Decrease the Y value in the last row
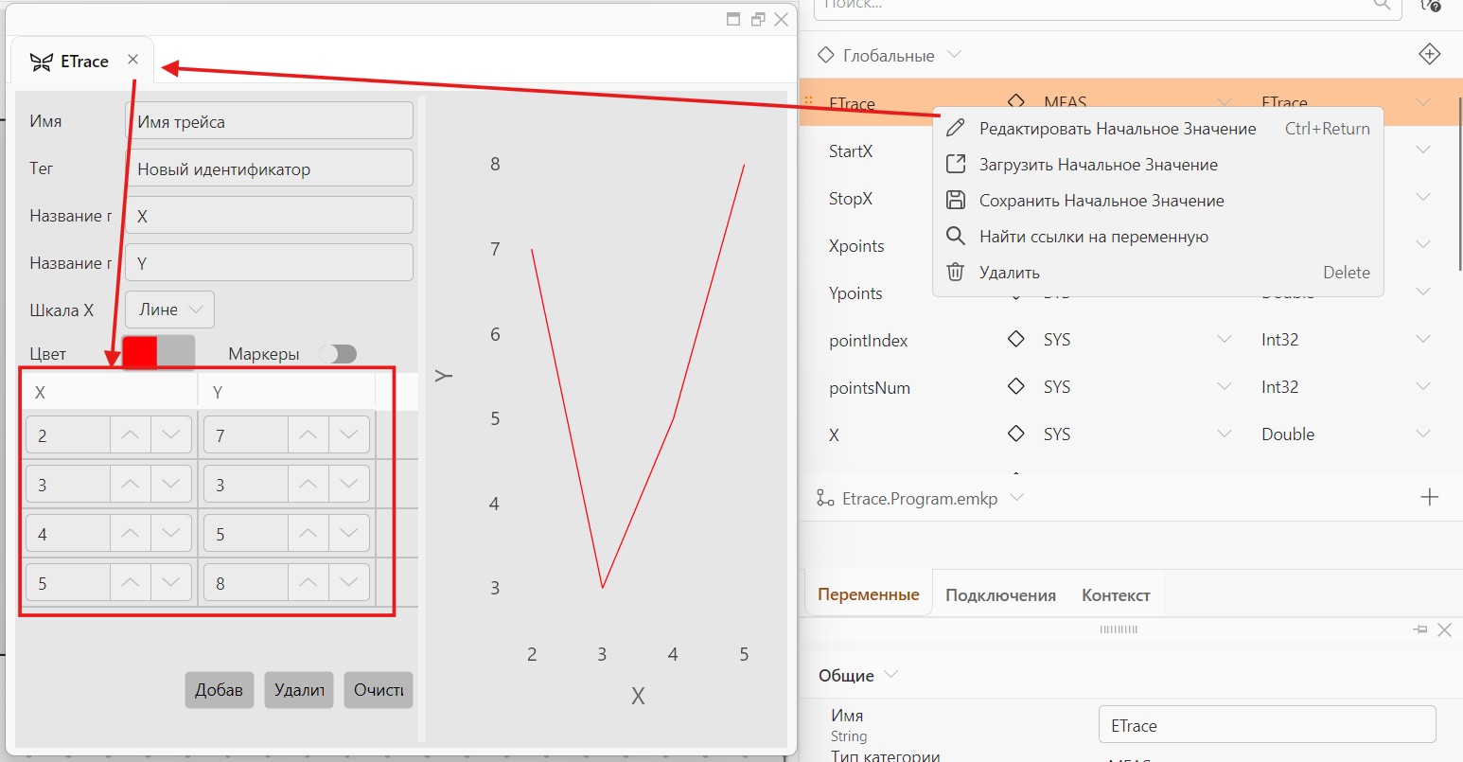1463x762 pixels. click(x=349, y=582)
